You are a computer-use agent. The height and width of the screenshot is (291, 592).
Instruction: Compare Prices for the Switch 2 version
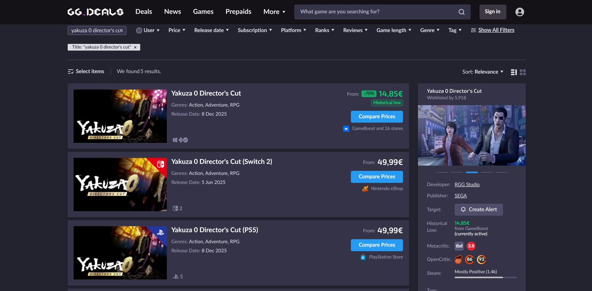[x=377, y=177]
